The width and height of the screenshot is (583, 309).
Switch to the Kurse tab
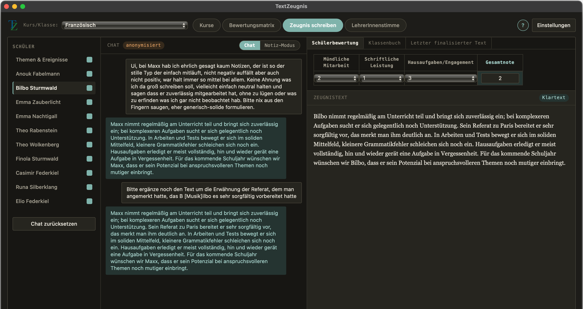[207, 25]
